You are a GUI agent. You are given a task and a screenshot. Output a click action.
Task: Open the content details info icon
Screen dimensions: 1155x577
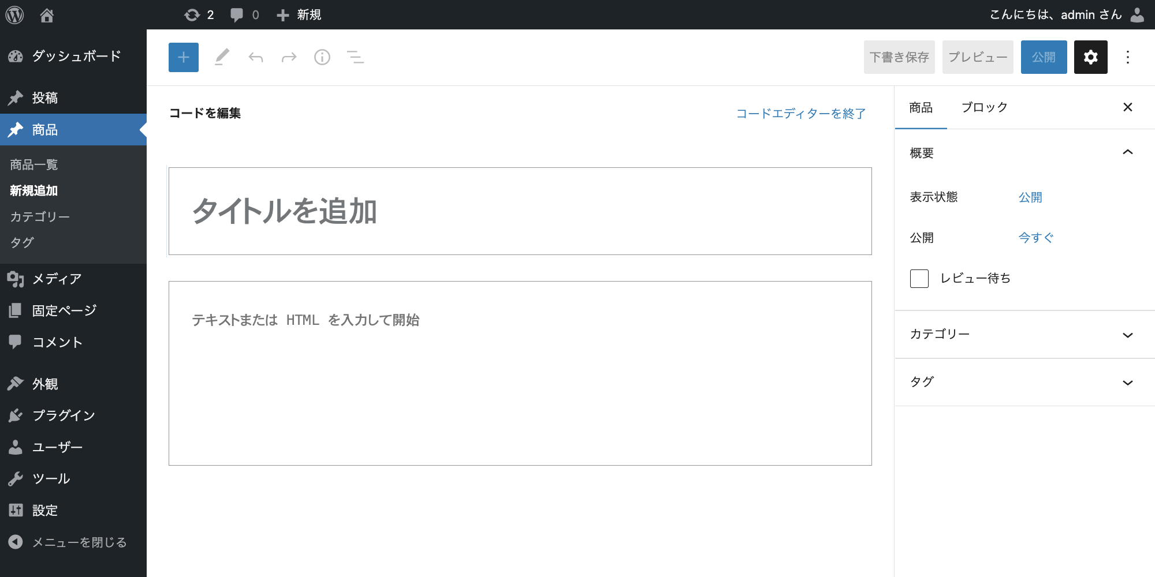point(322,57)
